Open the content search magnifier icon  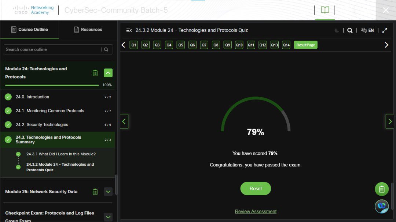[x=350, y=30]
